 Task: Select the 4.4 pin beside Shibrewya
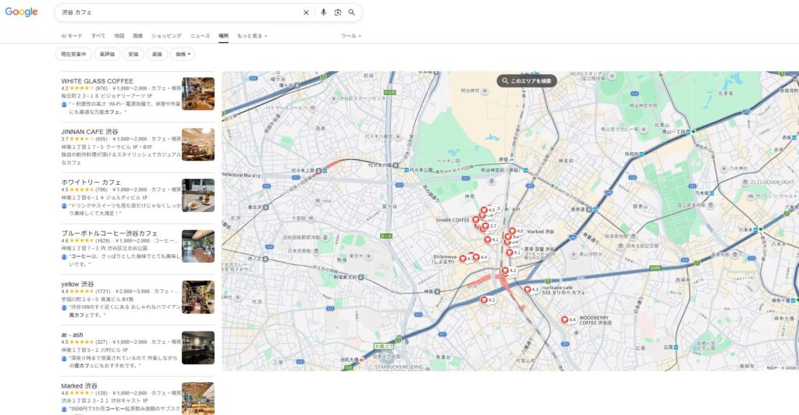(x=476, y=257)
